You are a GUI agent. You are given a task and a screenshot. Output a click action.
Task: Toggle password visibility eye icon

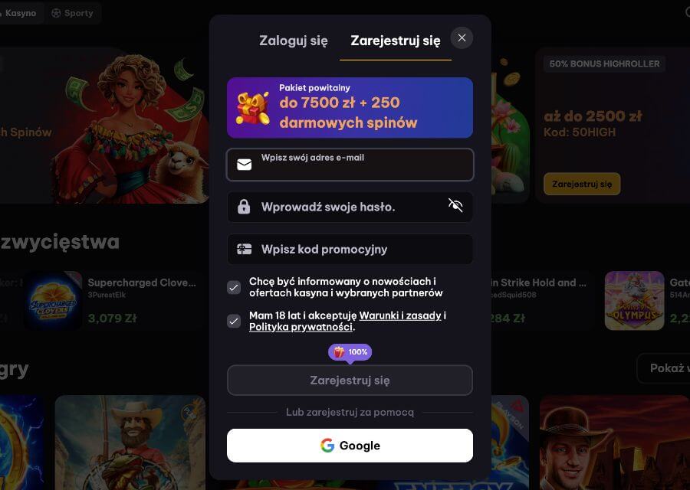click(x=455, y=205)
